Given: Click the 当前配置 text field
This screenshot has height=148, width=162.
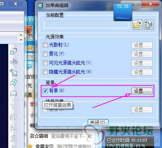Looking at the screenshot, I should [x=86, y=25].
